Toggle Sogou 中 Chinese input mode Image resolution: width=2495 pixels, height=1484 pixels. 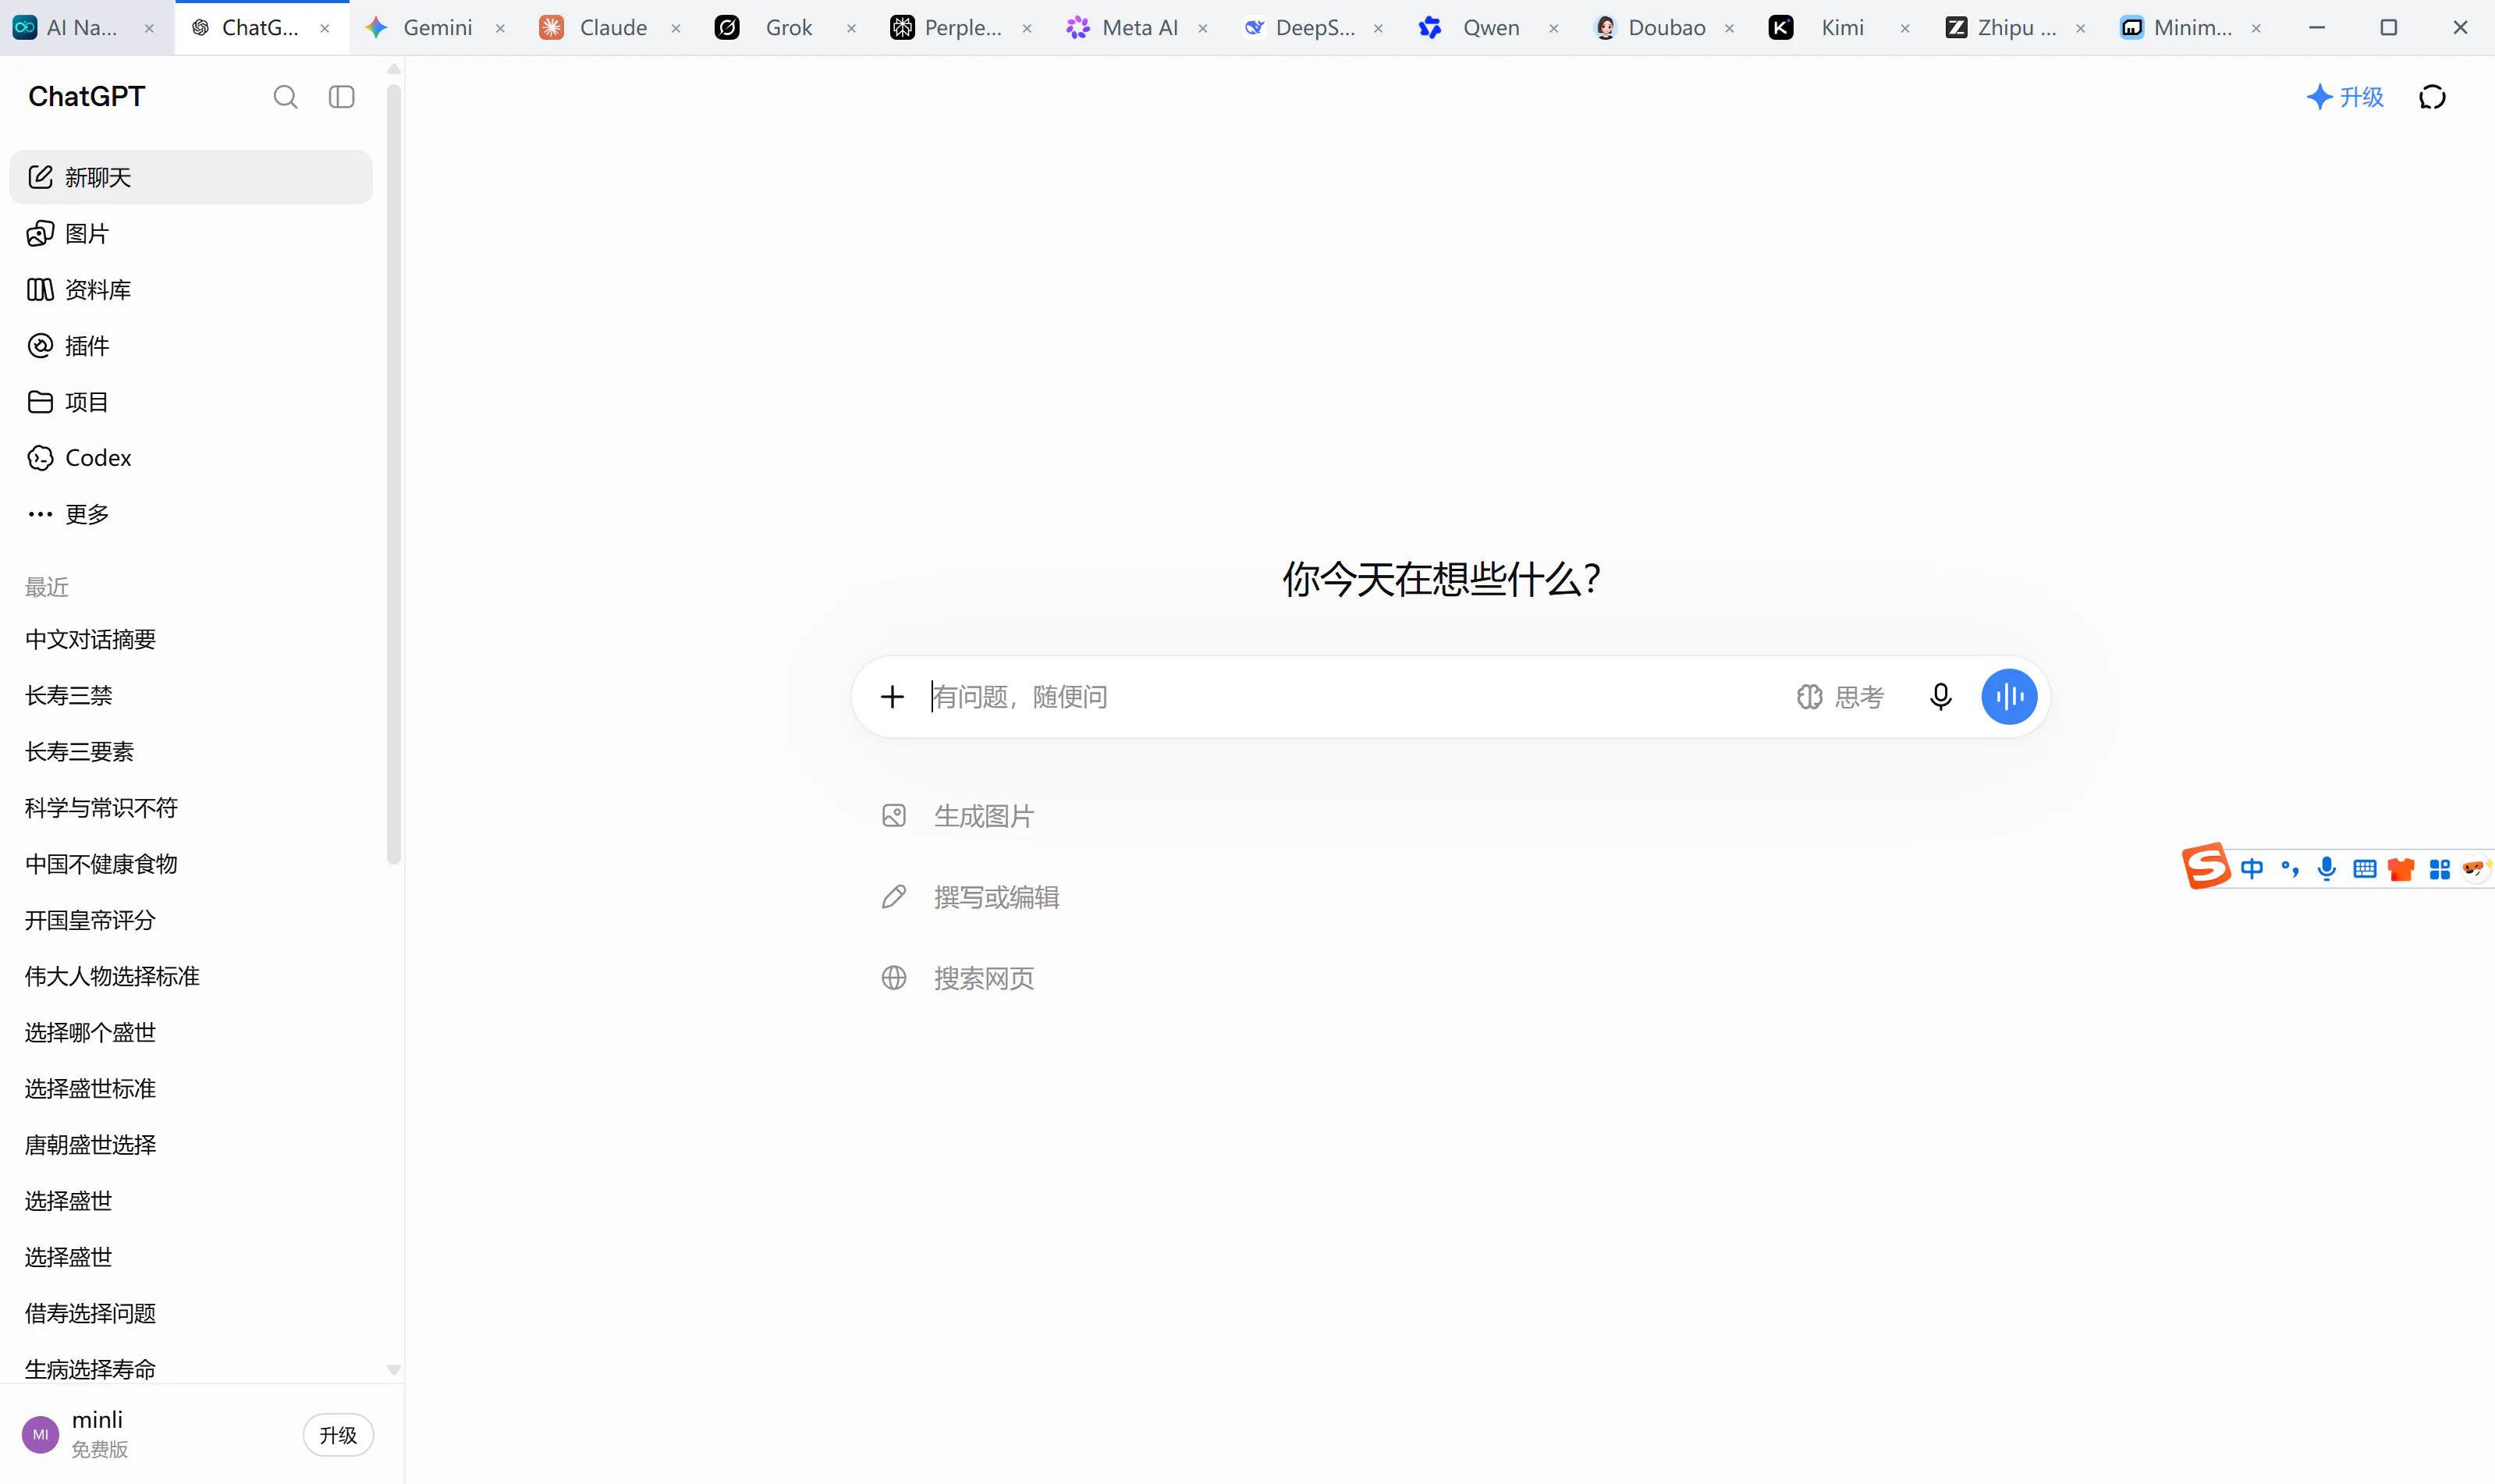point(2251,869)
